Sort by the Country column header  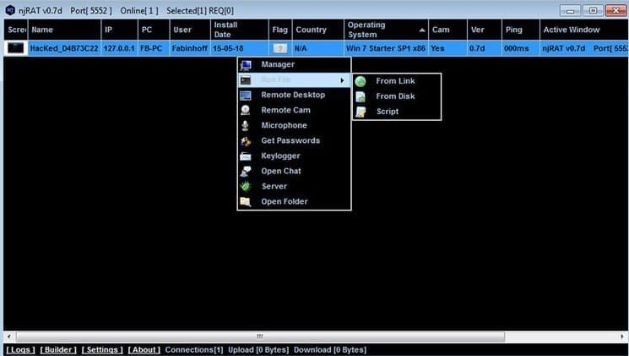(x=317, y=30)
